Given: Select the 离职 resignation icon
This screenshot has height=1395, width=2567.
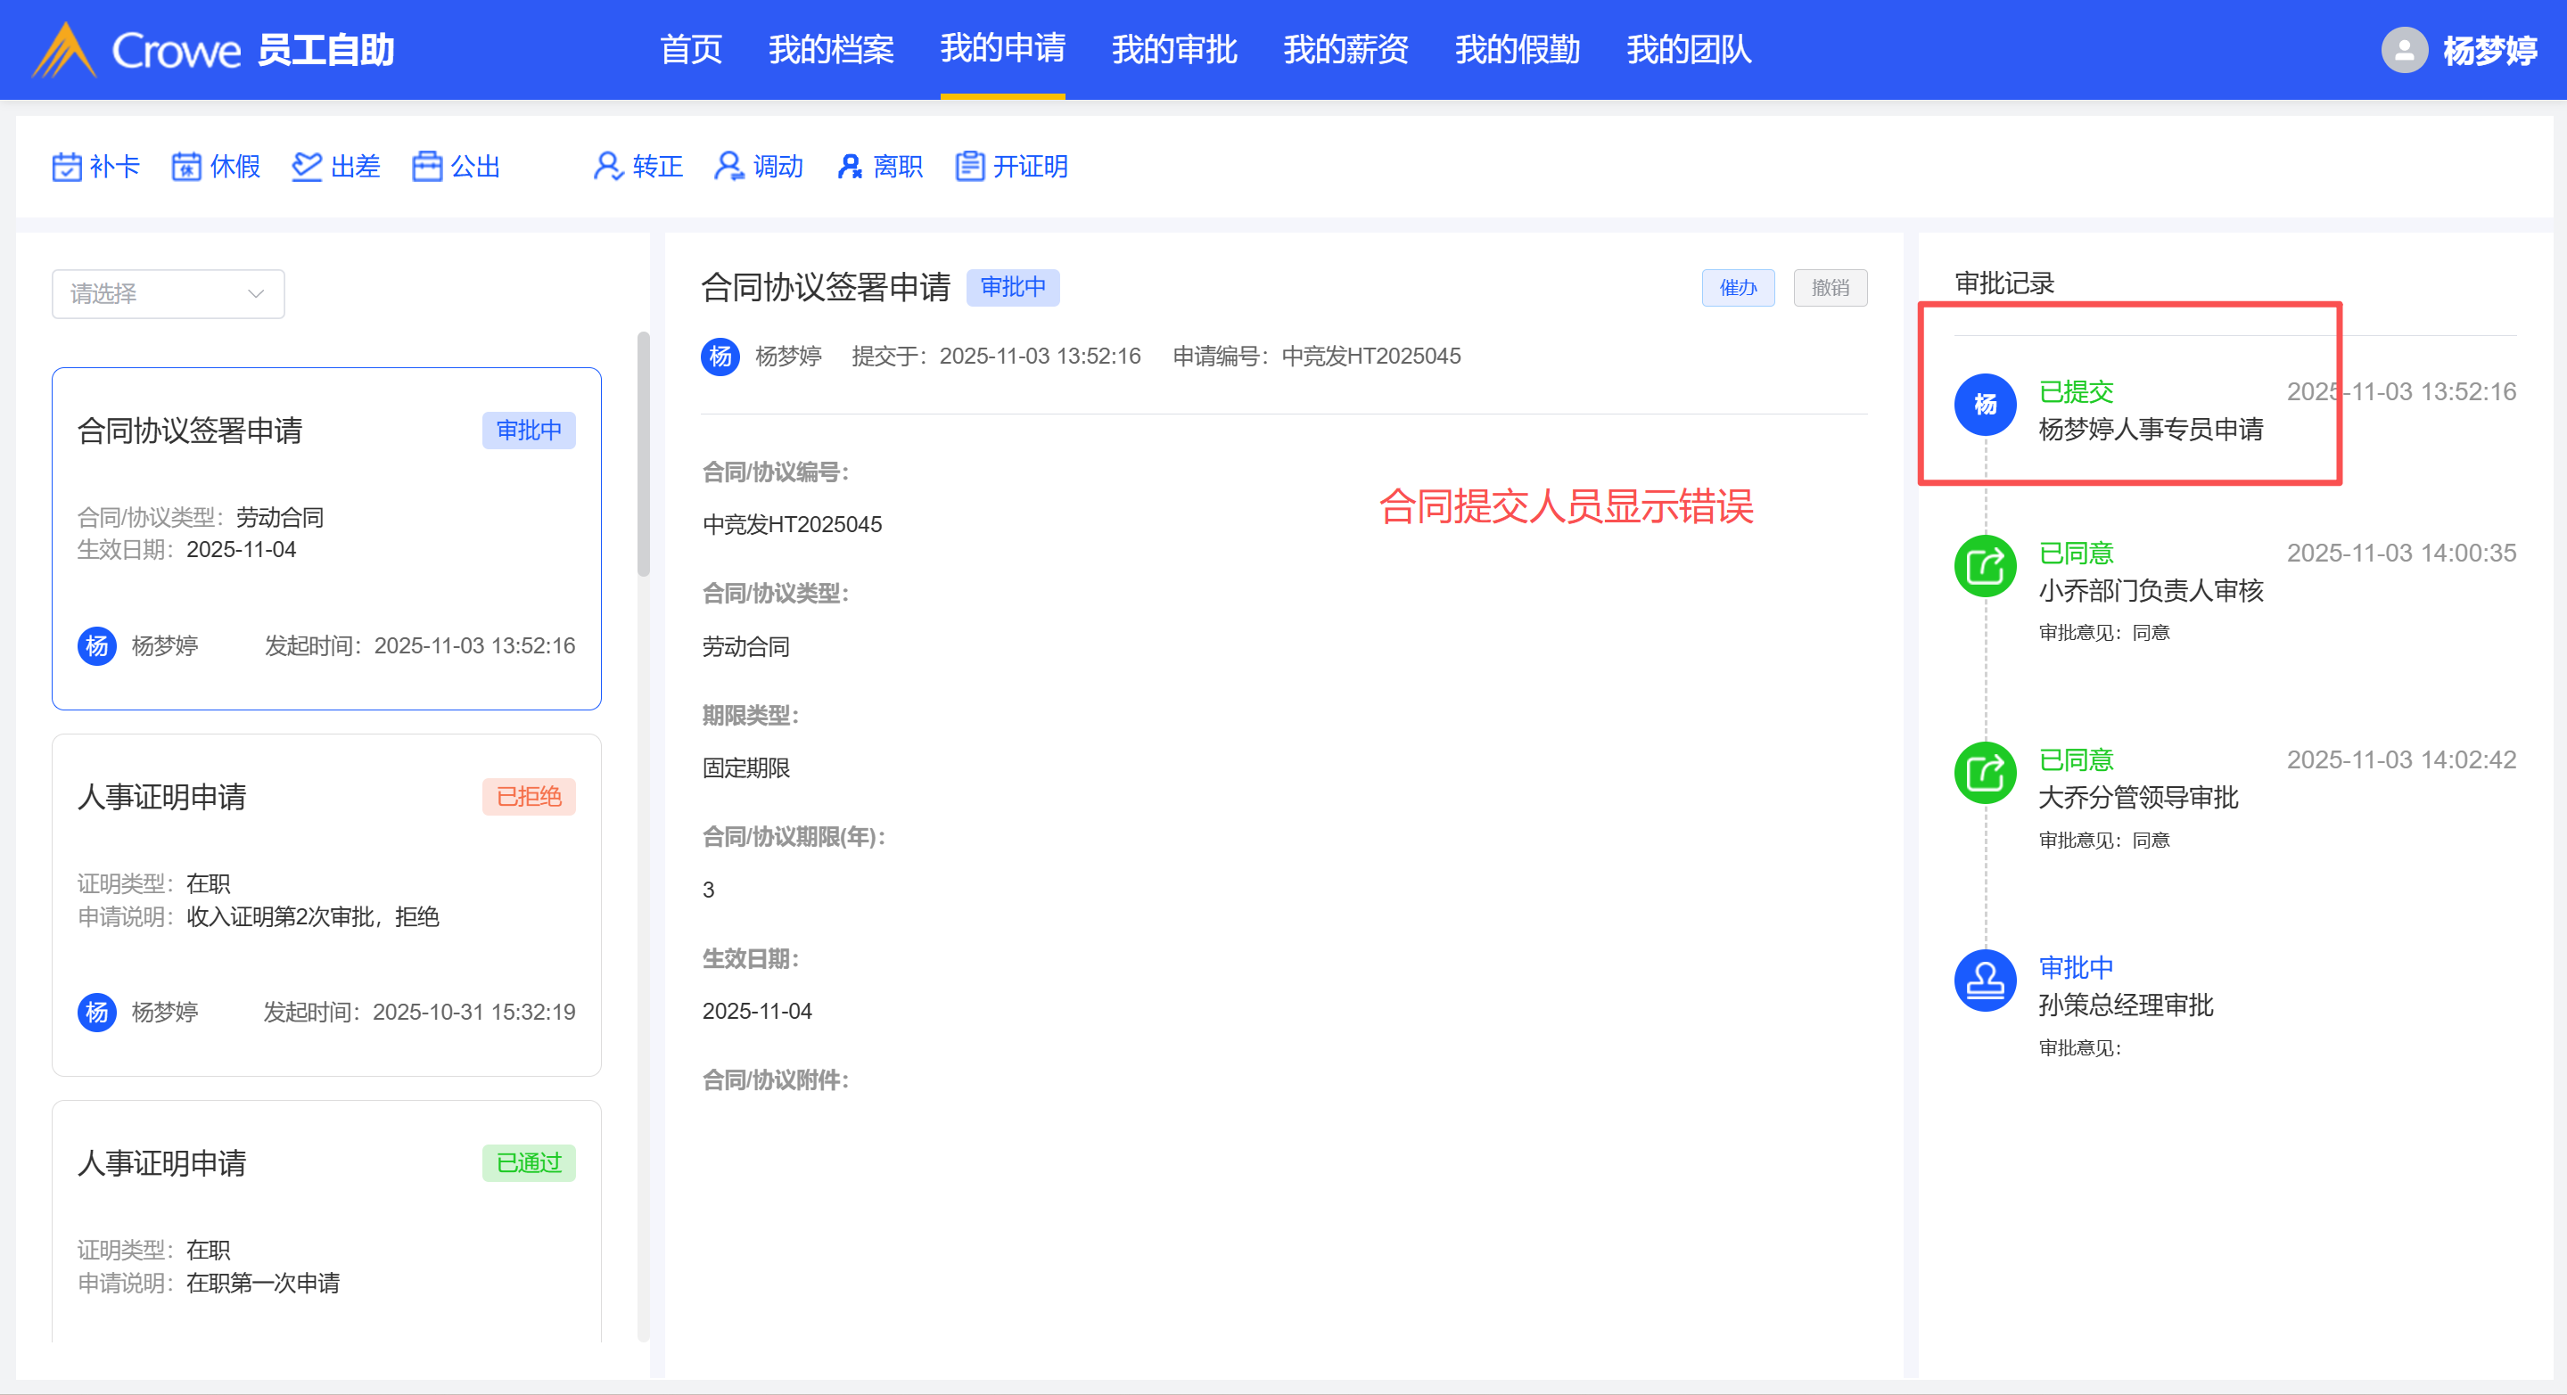Looking at the screenshot, I should [x=849, y=167].
